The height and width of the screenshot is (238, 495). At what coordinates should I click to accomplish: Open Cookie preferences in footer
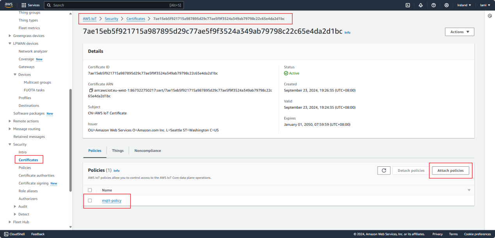click(477, 234)
